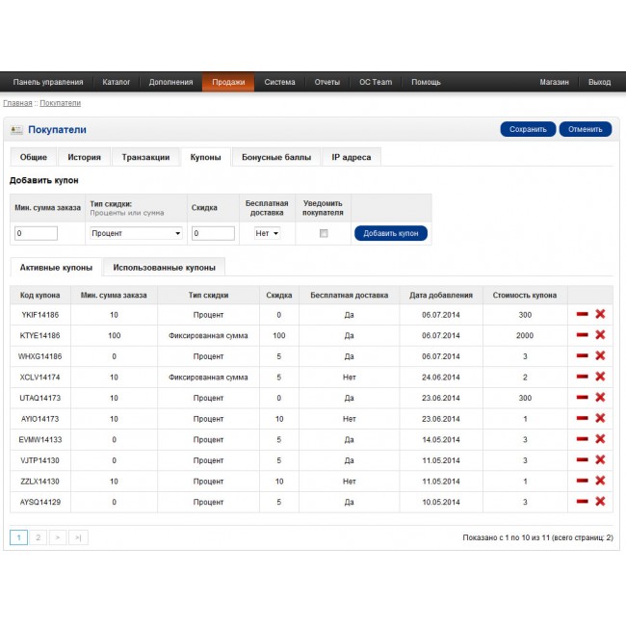The height and width of the screenshot is (626, 626).
Task: Delete coupon AYSQ14129 with red X icon
Action: tap(600, 501)
